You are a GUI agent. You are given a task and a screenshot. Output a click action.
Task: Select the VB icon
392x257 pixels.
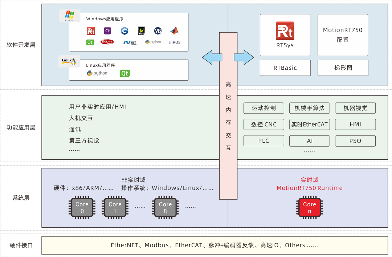tap(158, 31)
